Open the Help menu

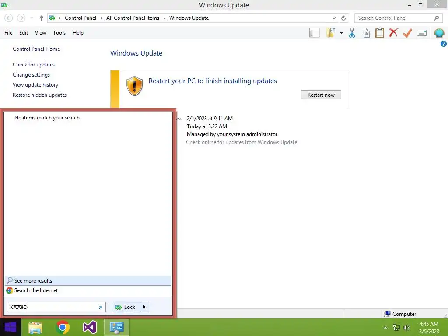click(78, 33)
